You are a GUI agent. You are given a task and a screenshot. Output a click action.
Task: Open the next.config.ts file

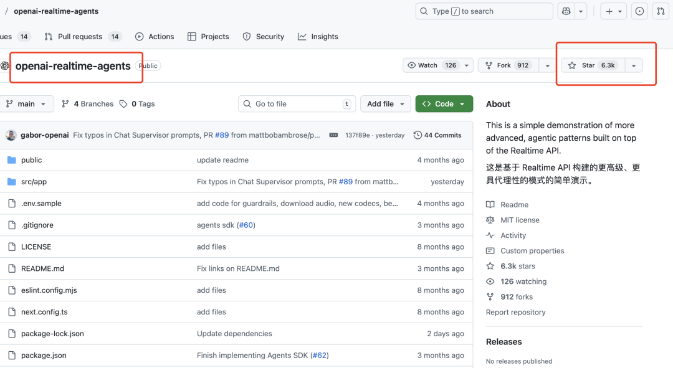tap(44, 312)
